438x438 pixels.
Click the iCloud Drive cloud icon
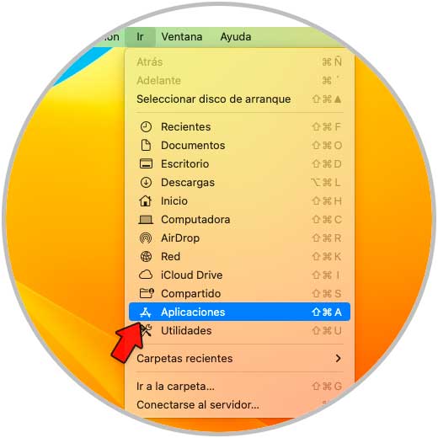point(146,275)
